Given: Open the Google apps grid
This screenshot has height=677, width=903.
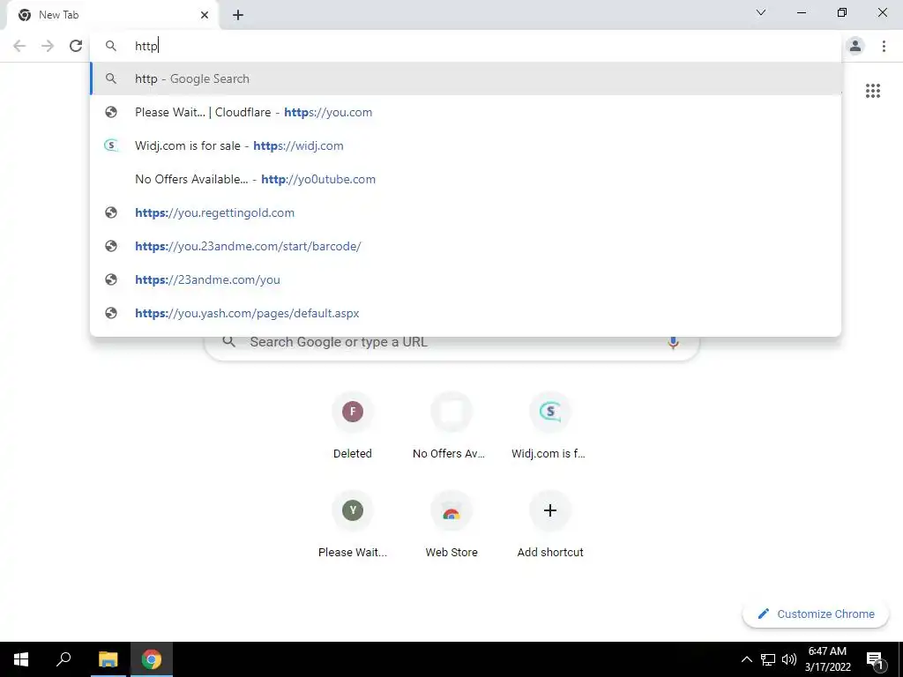Looking at the screenshot, I should coord(872,91).
